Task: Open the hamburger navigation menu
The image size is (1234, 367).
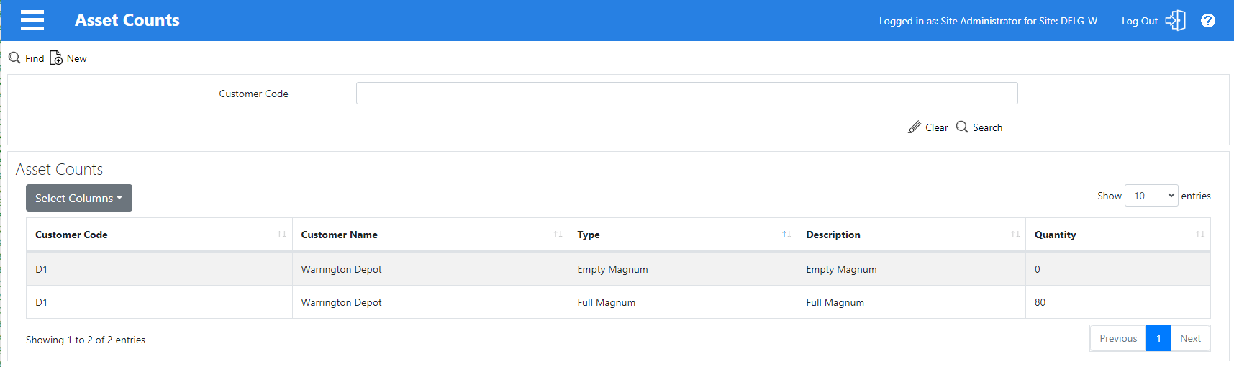Action: click(32, 20)
